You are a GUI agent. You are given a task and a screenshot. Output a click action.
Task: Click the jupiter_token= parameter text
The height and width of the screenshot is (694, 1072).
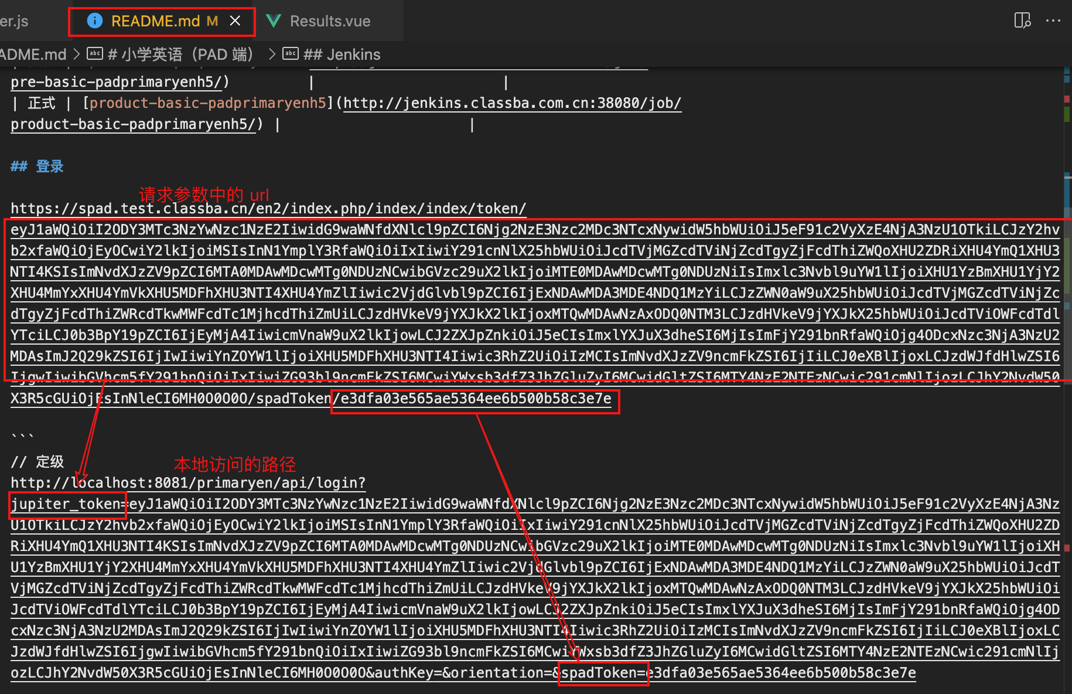(x=68, y=504)
